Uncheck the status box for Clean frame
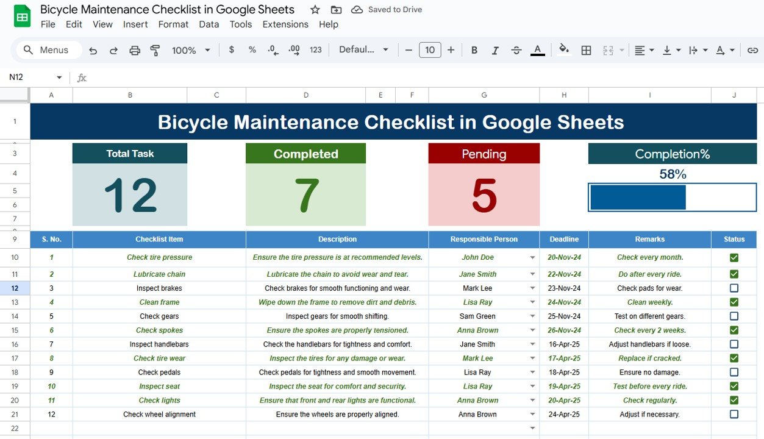The image size is (764, 439). 734,302
